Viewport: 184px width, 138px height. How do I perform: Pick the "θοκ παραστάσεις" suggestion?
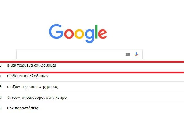(x=23, y=108)
